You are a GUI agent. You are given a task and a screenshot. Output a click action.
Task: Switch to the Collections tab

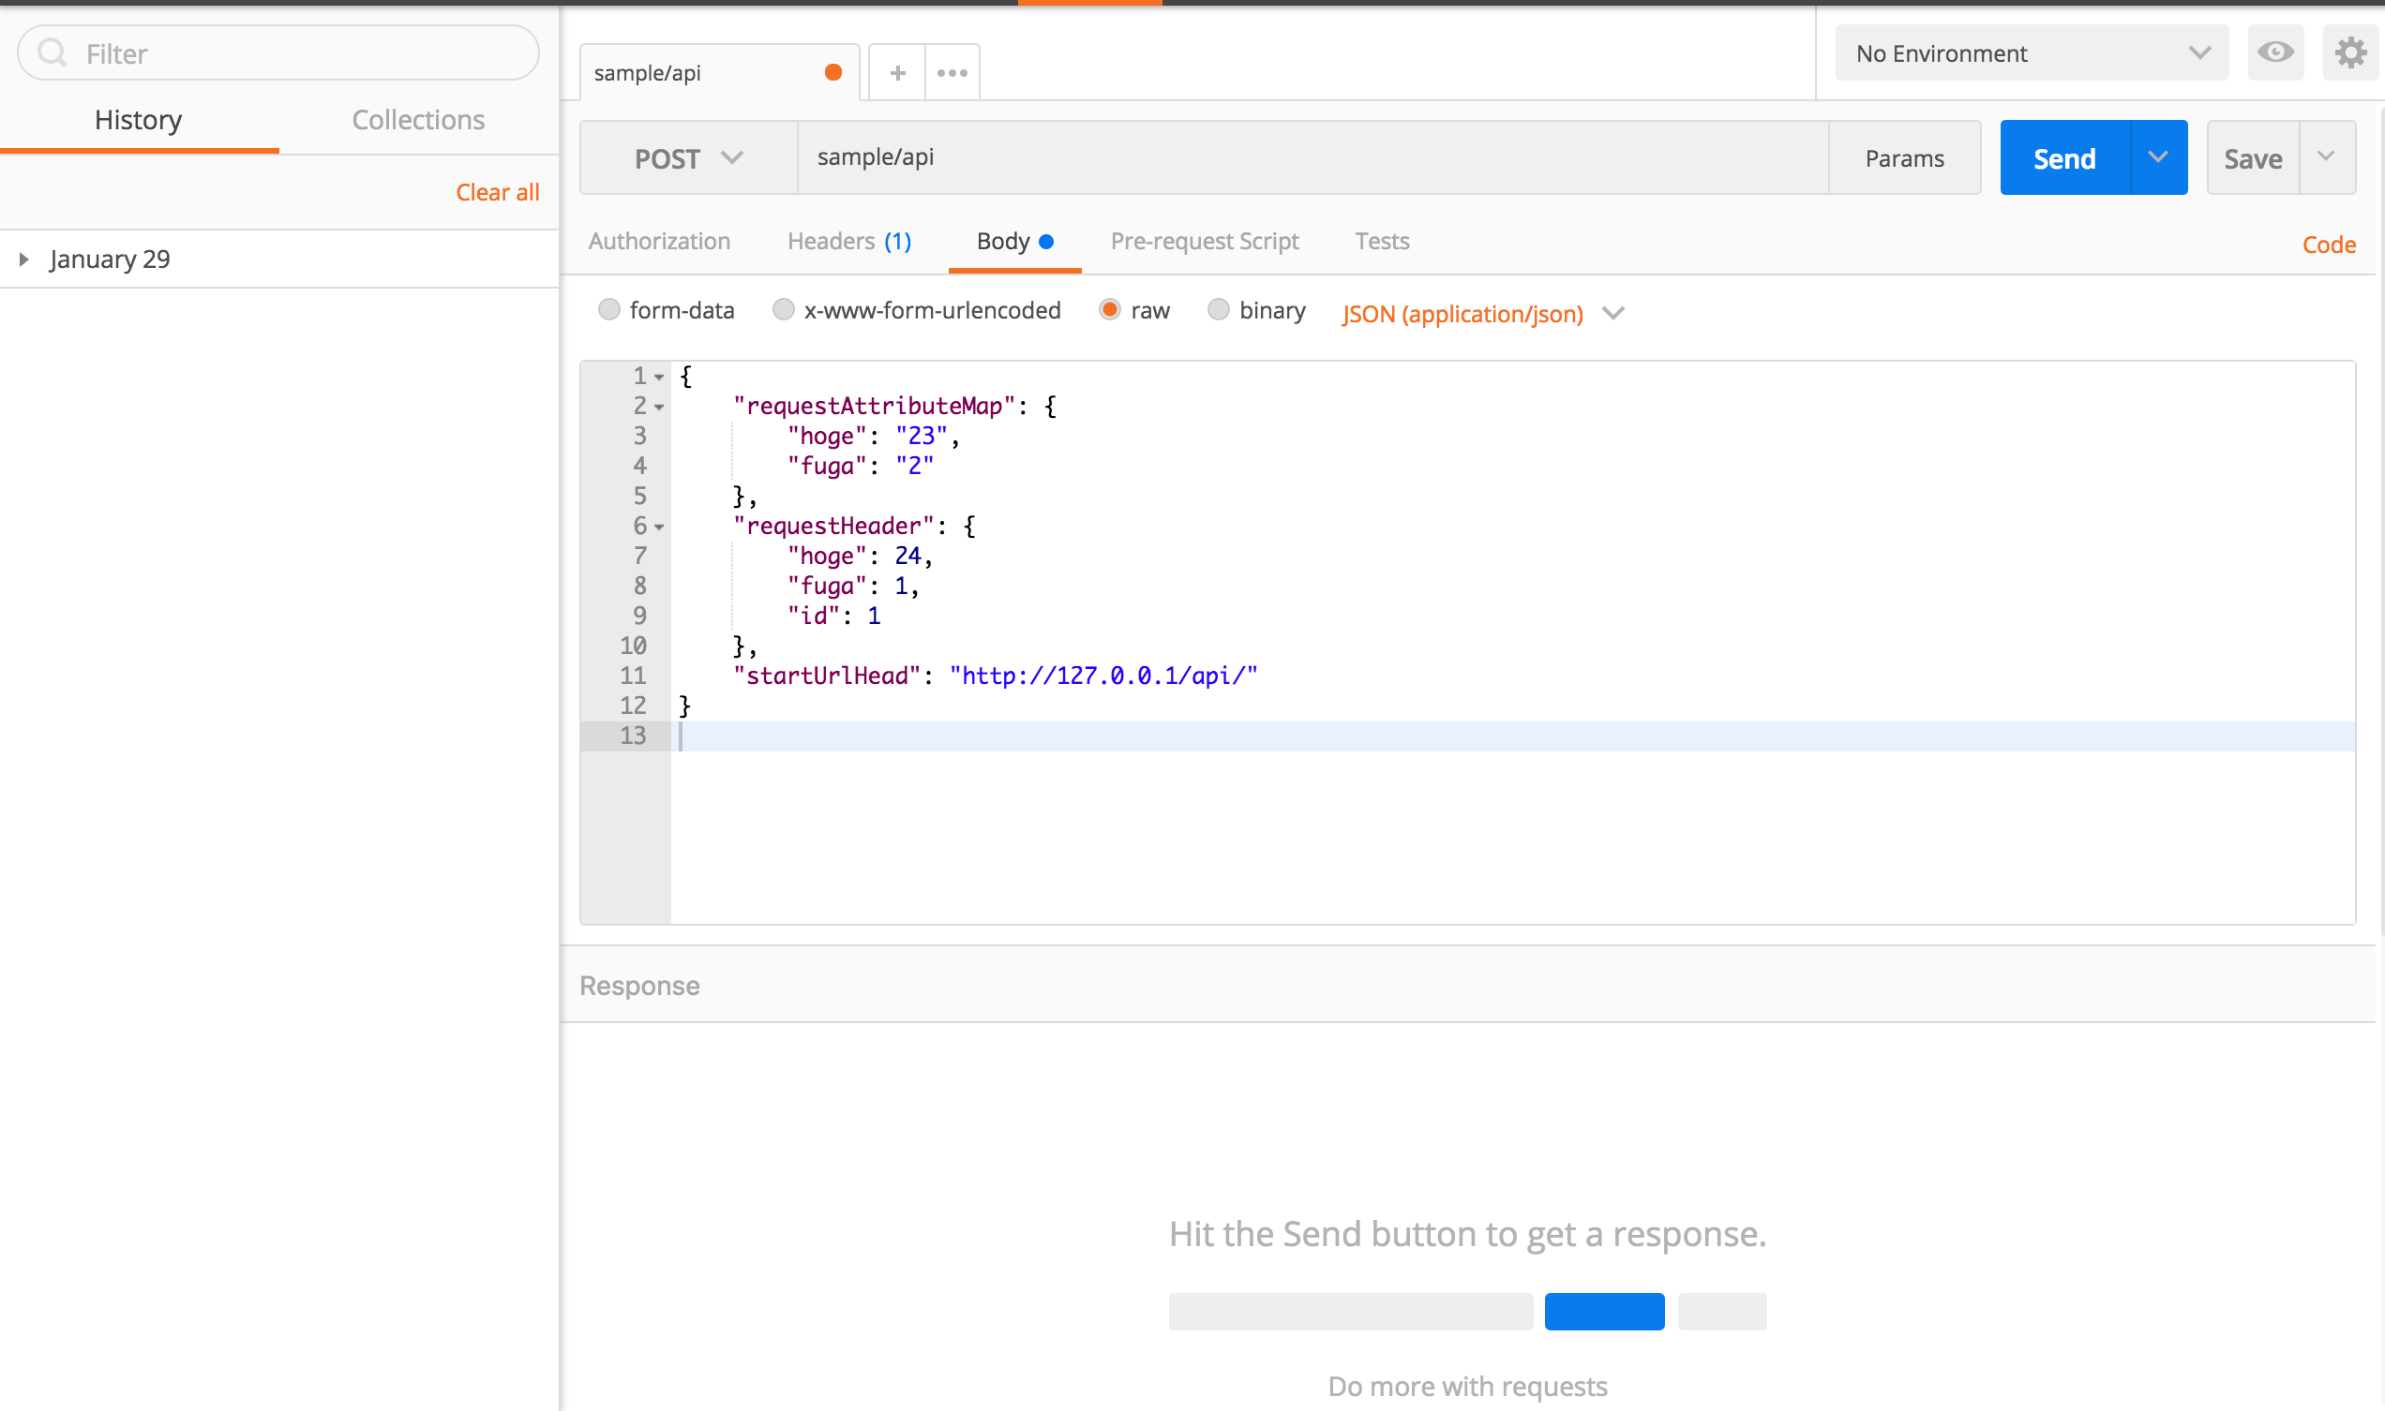coord(418,120)
